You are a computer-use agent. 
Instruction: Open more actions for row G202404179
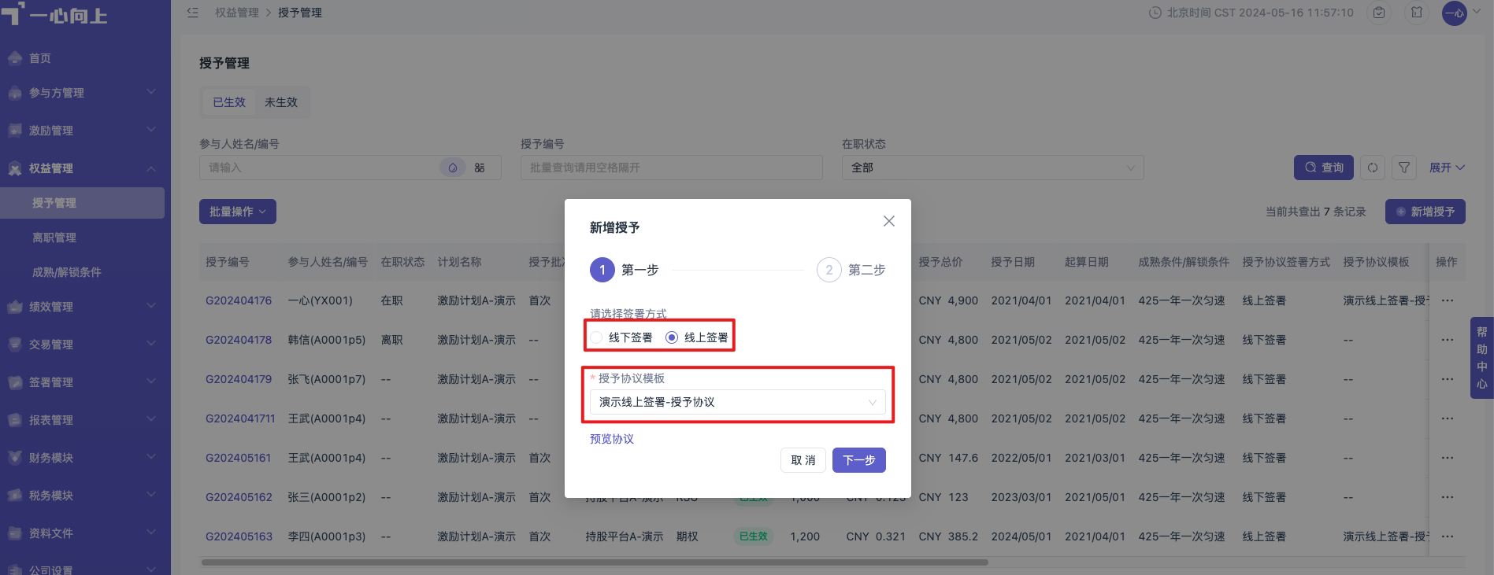(x=1448, y=379)
